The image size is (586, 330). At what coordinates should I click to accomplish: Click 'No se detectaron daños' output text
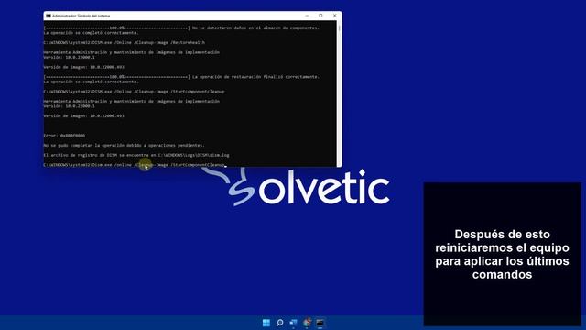click(255, 28)
